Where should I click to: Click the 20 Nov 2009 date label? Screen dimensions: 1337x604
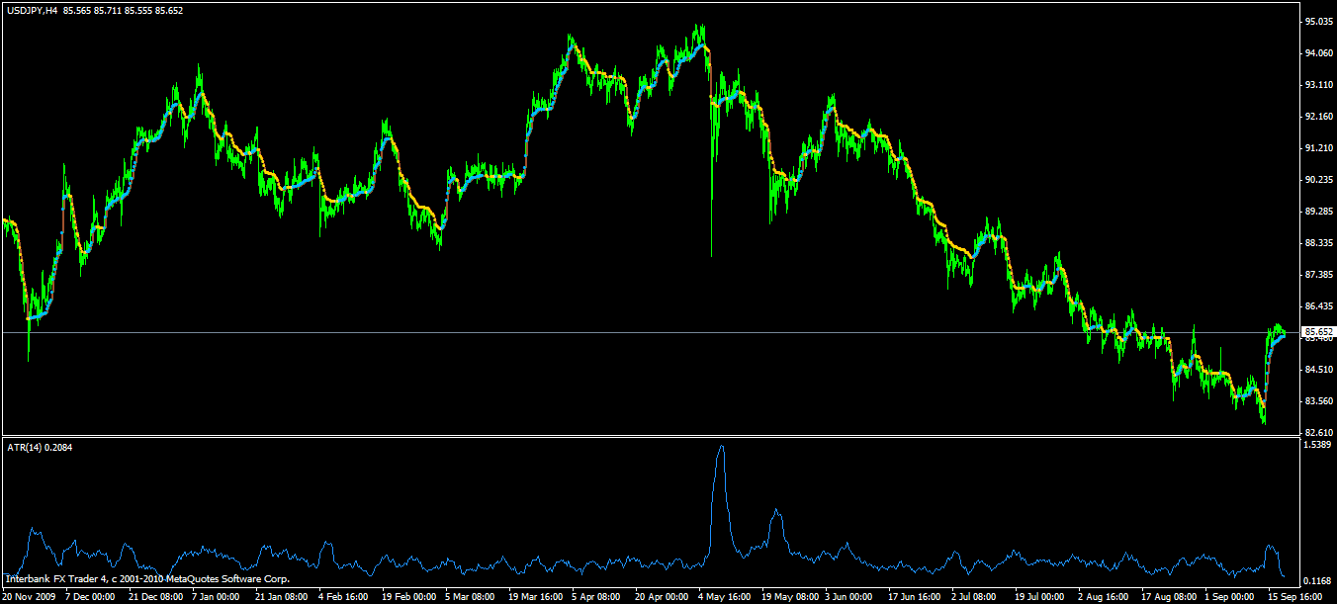(x=29, y=597)
